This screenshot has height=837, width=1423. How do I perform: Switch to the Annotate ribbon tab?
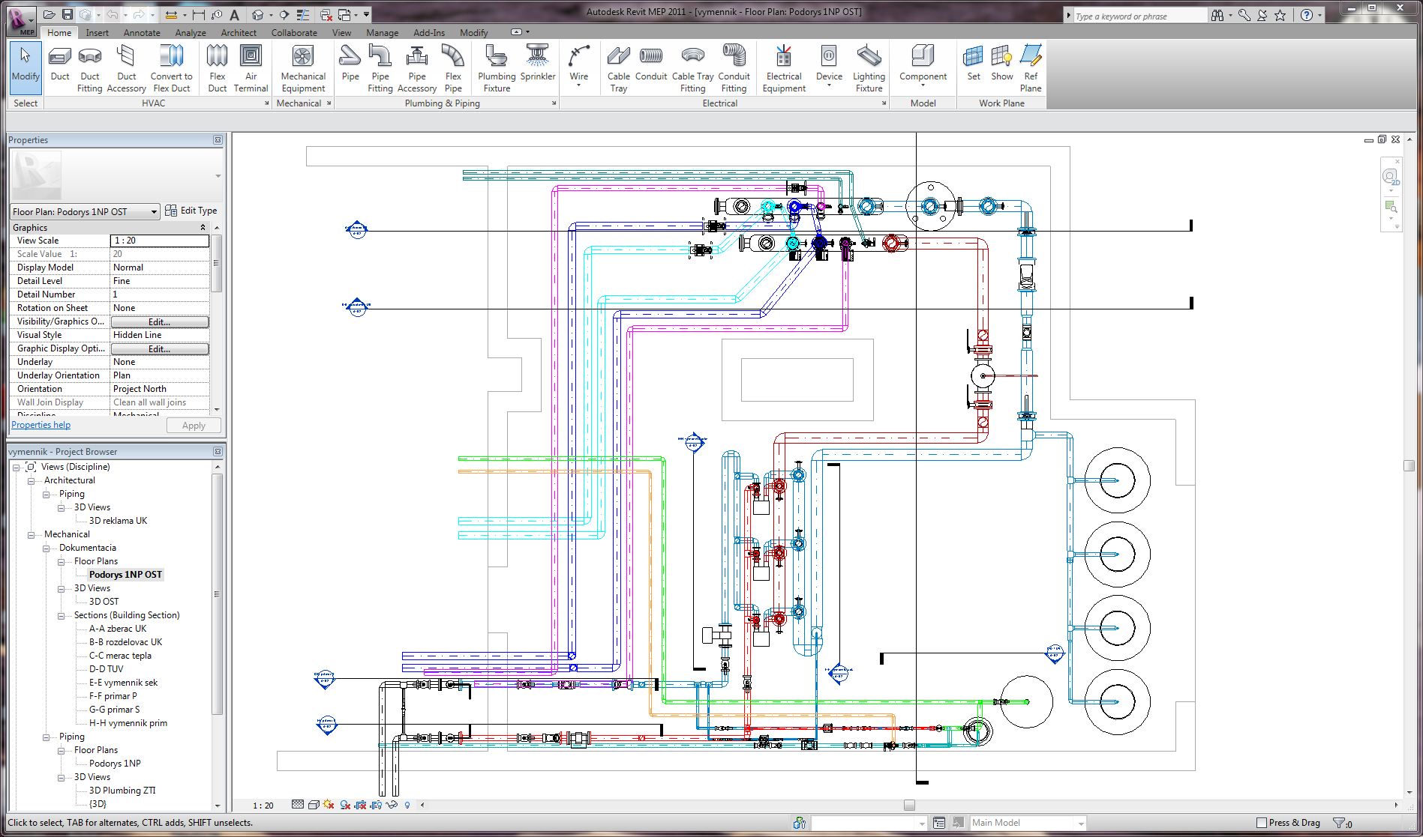(x=142, y=33)
